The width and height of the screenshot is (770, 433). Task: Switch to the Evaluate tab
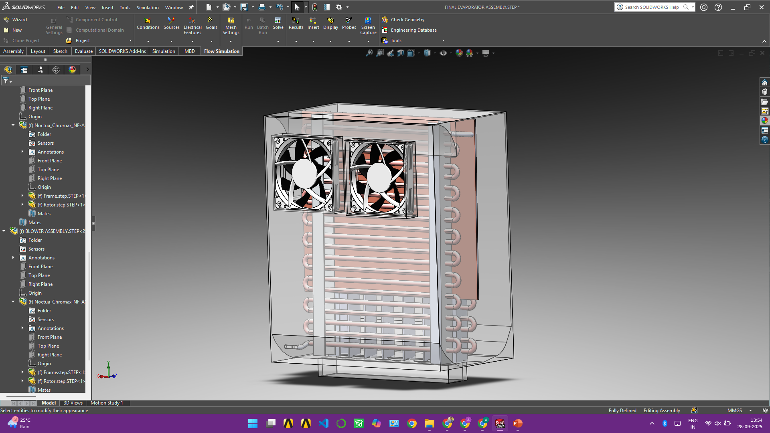tap(83, 51)
